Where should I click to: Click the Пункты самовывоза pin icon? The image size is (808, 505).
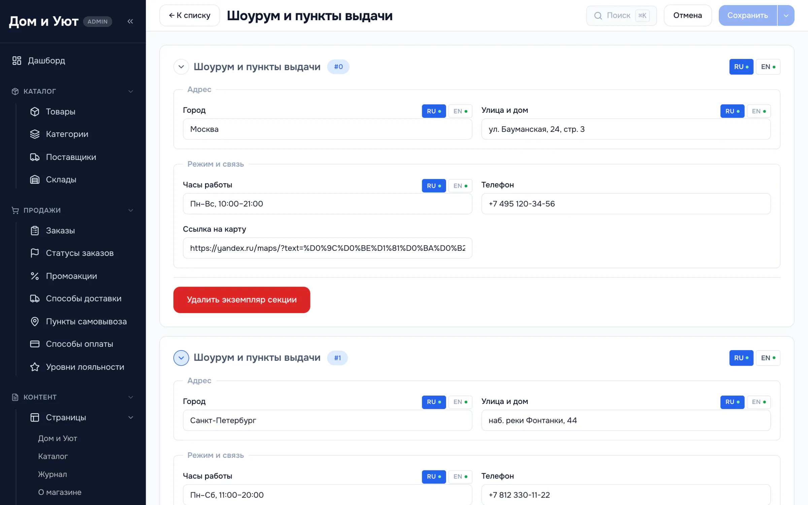35,322
